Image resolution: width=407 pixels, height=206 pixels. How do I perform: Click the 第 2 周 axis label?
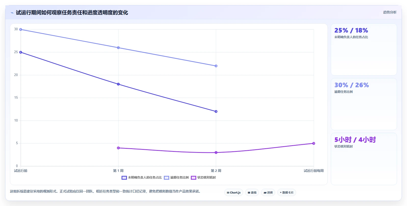[x=216, y=171]
